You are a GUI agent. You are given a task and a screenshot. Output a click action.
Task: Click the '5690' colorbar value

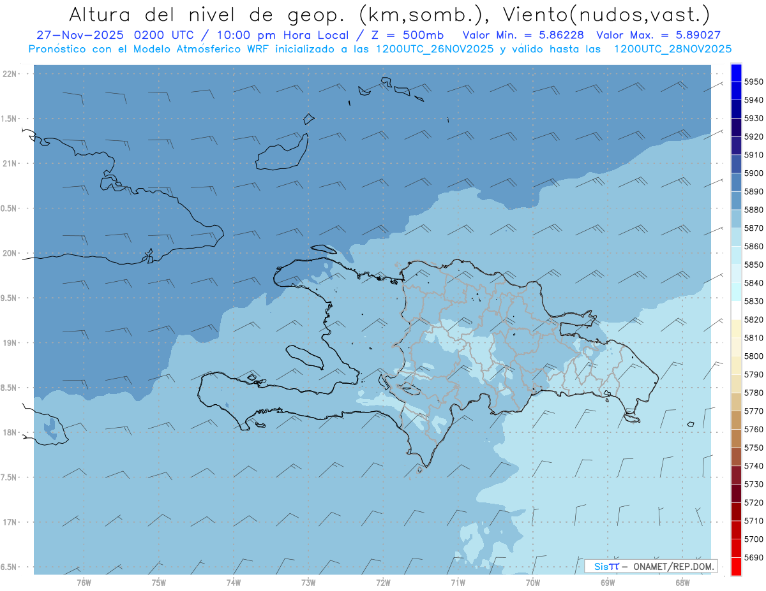click(753, 557)
